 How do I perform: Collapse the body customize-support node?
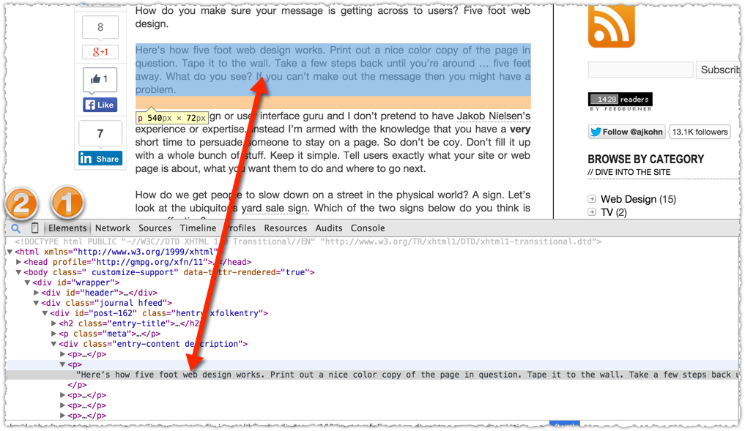click(18, 272)
